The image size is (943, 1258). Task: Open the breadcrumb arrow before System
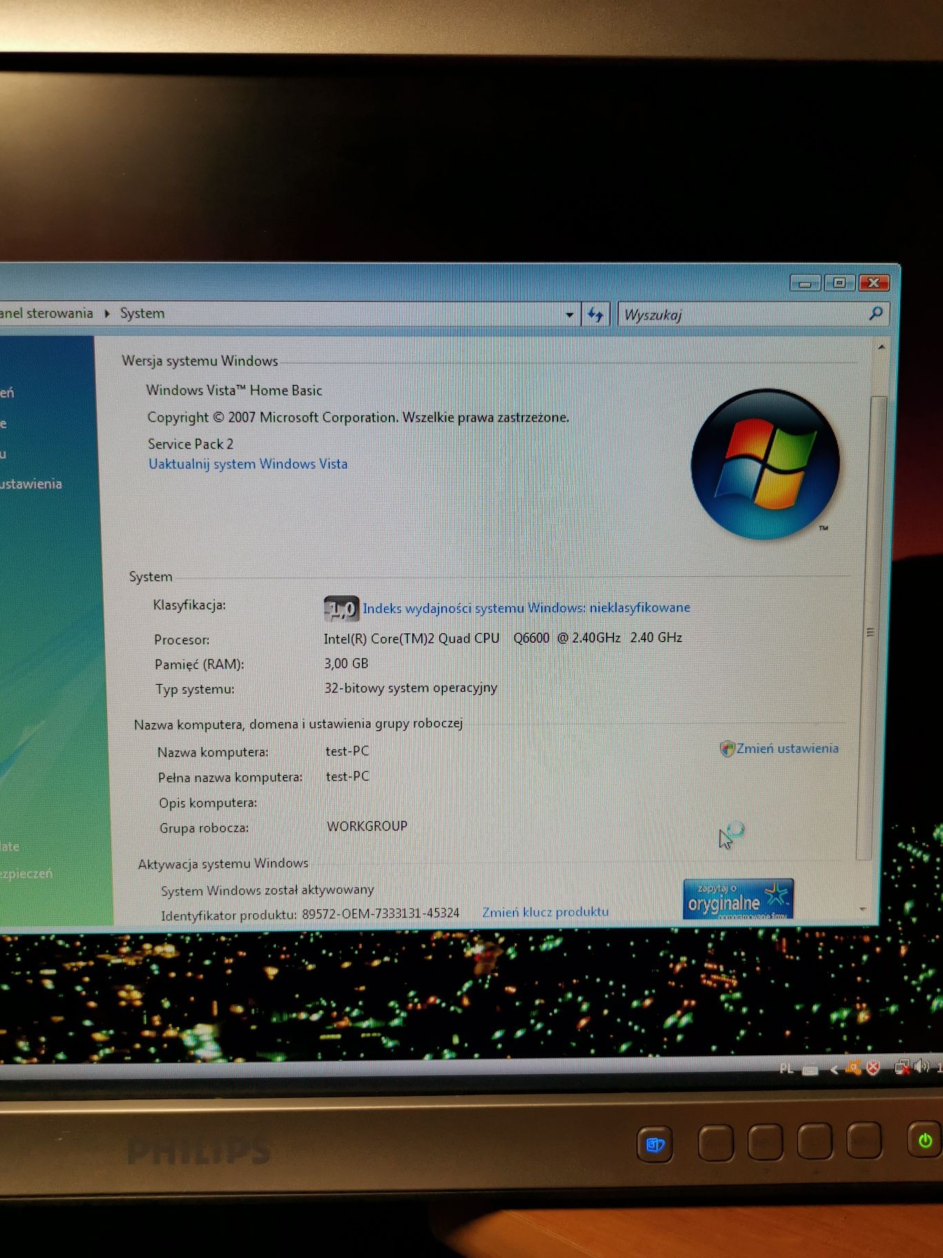click(107, 313)
